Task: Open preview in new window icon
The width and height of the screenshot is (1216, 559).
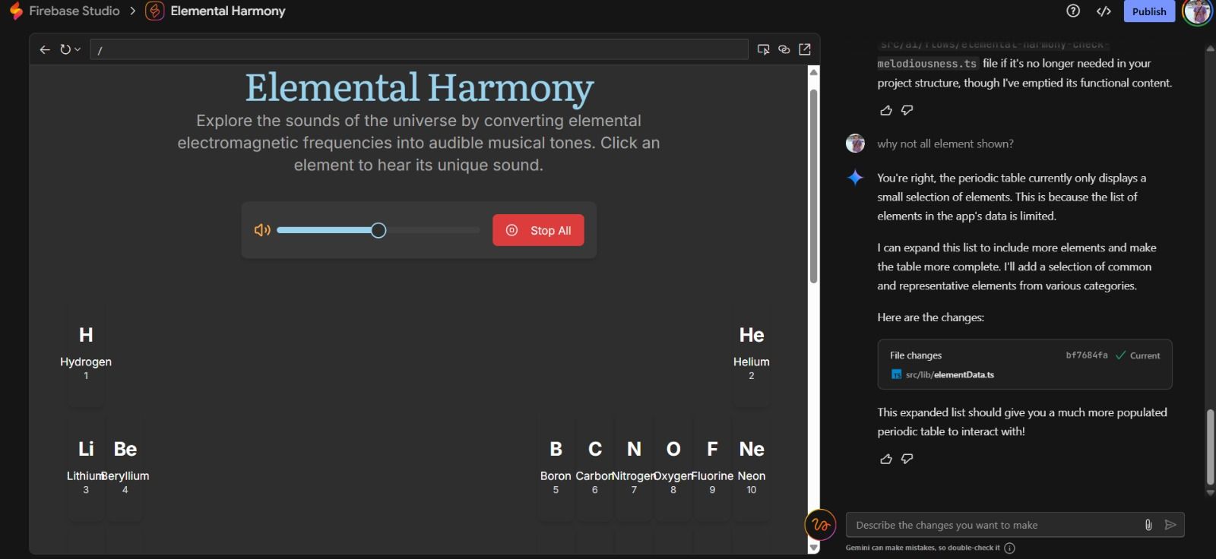Action: coord(805,49)
